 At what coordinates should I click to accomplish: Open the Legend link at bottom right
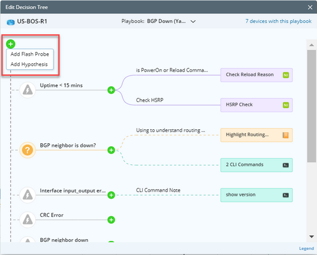tap(307, 248)
